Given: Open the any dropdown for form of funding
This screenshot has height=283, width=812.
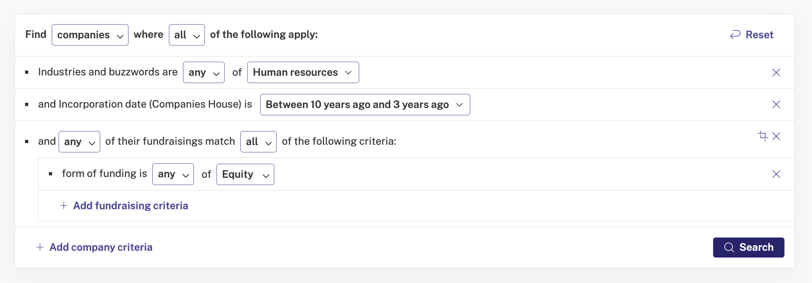Looking at the screenshot, I should pos(173,174).
